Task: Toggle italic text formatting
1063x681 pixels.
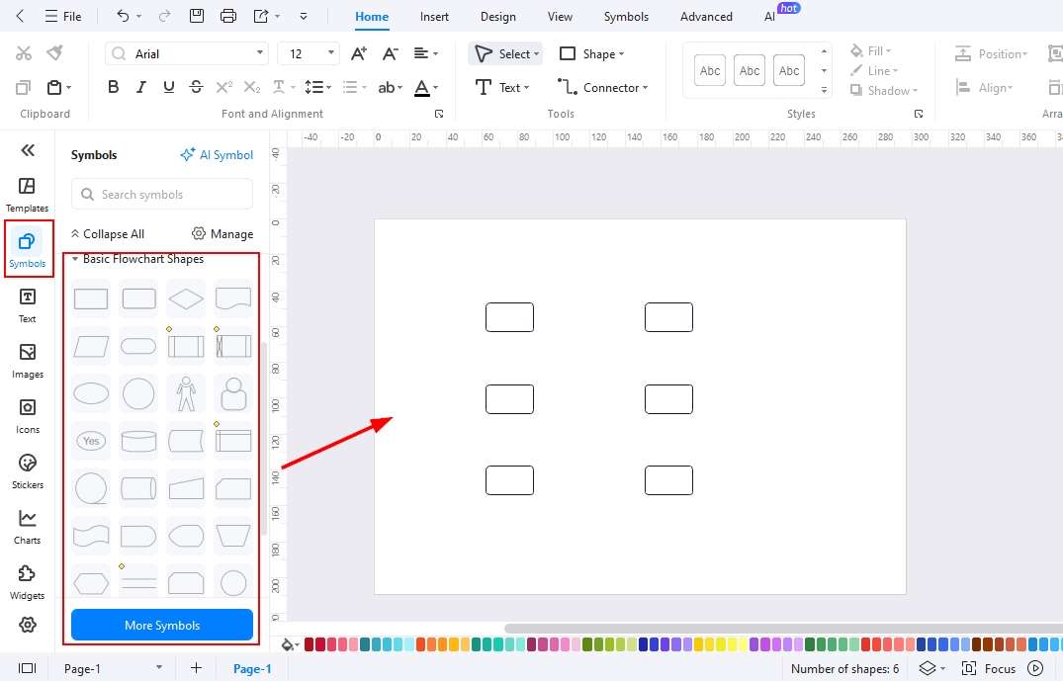Action: (x=139, y=87)
